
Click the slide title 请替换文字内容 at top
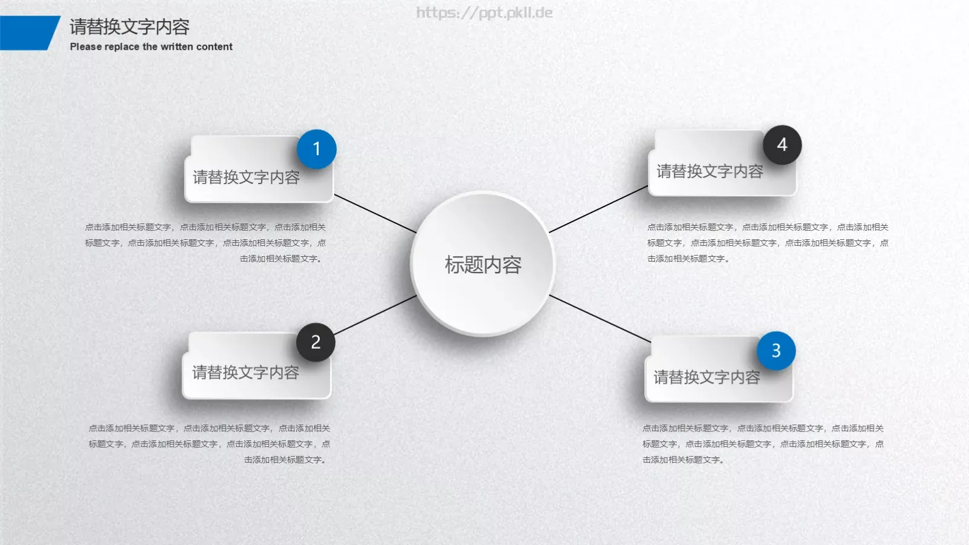130,27
